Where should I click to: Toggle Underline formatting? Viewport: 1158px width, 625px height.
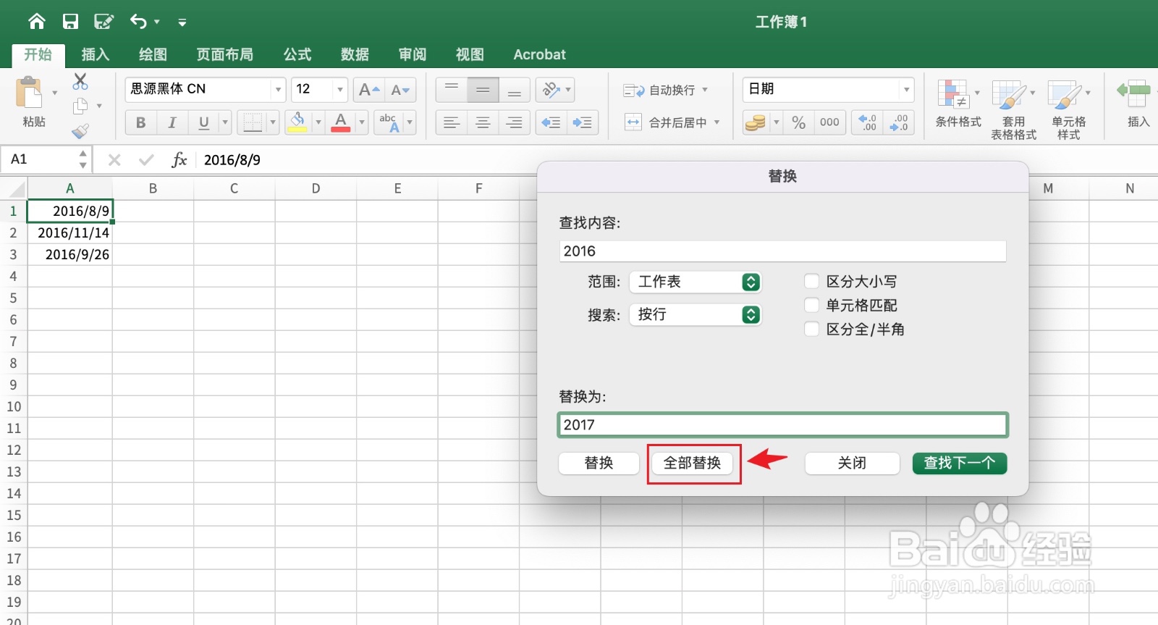[x=203, y=122]
